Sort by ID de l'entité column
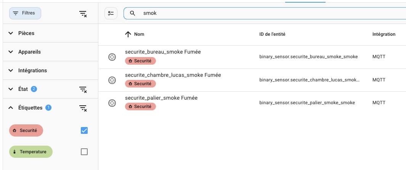Image resolution: width=406 pixels, height=170 pixels. click(272, 34)
